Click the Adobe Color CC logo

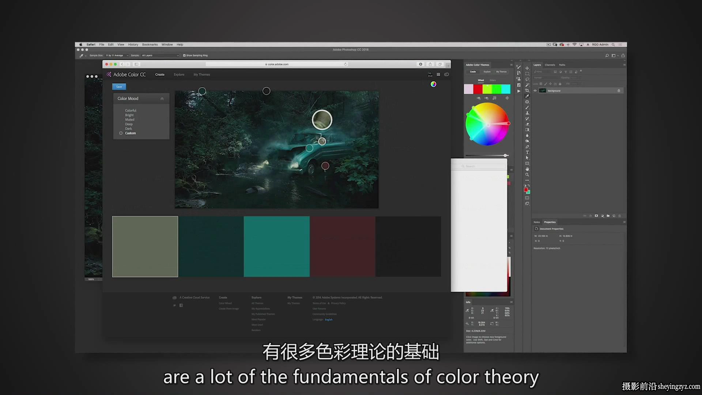click(126, 75)
